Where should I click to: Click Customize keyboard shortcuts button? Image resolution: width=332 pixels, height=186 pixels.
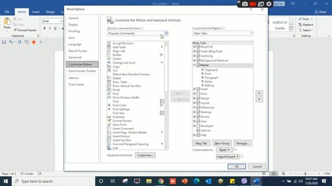point(145,155)
